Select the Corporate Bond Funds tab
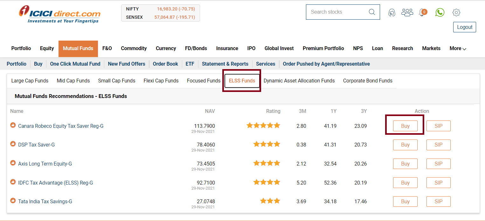Image resolution: width=485 pixels, height=221 pixels. 368,81
